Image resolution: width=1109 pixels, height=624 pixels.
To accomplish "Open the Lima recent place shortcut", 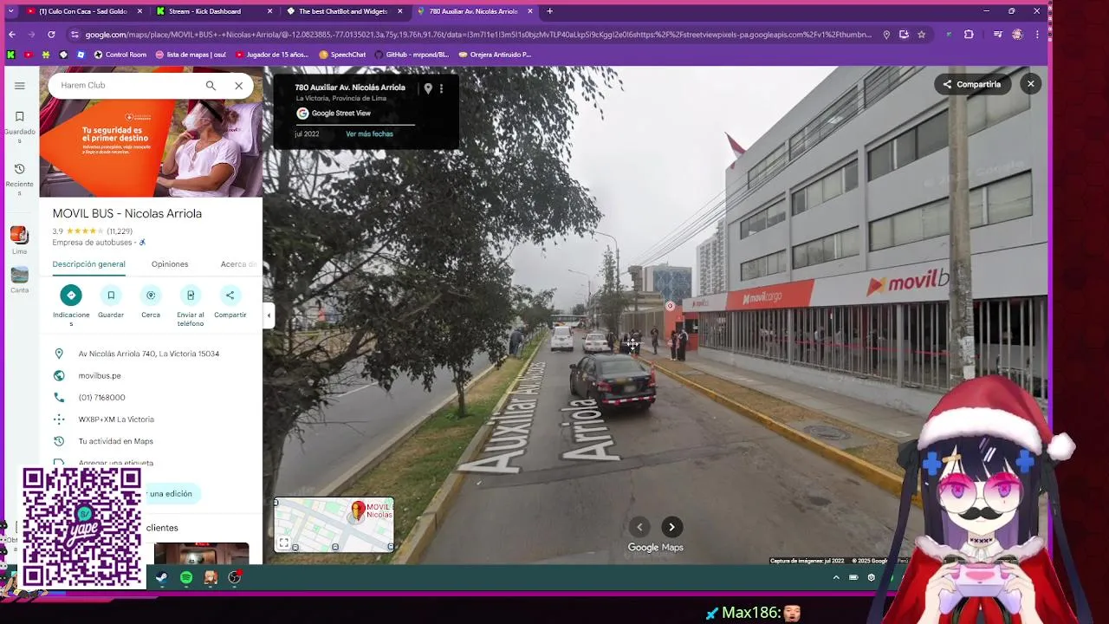I will point(19,240).
